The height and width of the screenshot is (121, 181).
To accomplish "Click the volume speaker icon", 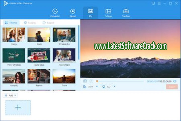I will pos(175,81).
